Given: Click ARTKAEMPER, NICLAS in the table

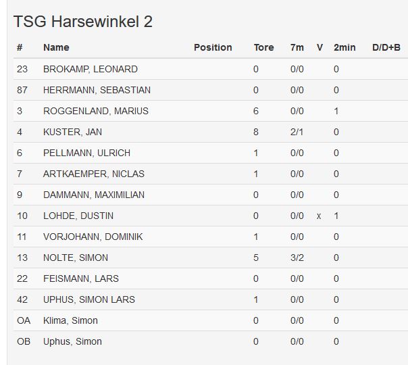Looking at the screenshot, I should click(93, 174).
